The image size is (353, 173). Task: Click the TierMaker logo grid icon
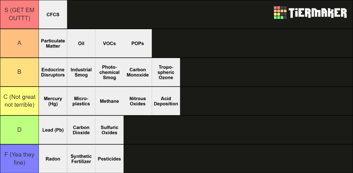[x=280, y=13]
